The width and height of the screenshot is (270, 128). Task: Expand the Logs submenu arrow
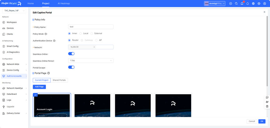tap(26, 100)
